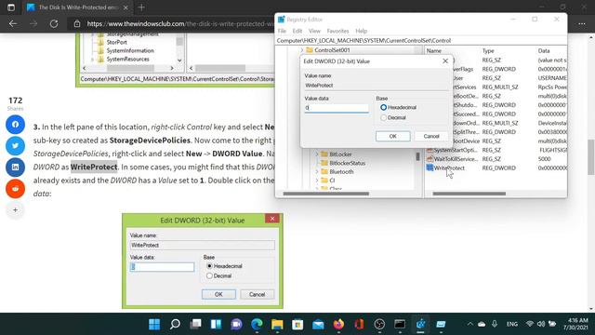This screenshot has width=595, height=335.
Task: Open the Mail app on the taskbar
Action: [318, 324]
